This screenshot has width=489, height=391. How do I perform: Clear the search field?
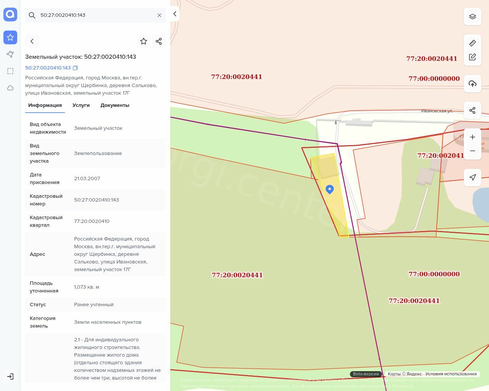point(159,15)
